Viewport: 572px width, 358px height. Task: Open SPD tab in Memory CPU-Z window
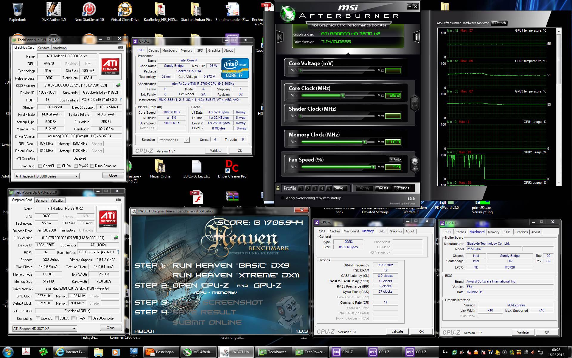[381, 231]
